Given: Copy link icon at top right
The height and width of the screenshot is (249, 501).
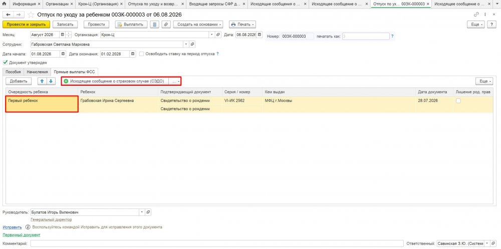Looking at the screenshot, I should tap(476, 15).
